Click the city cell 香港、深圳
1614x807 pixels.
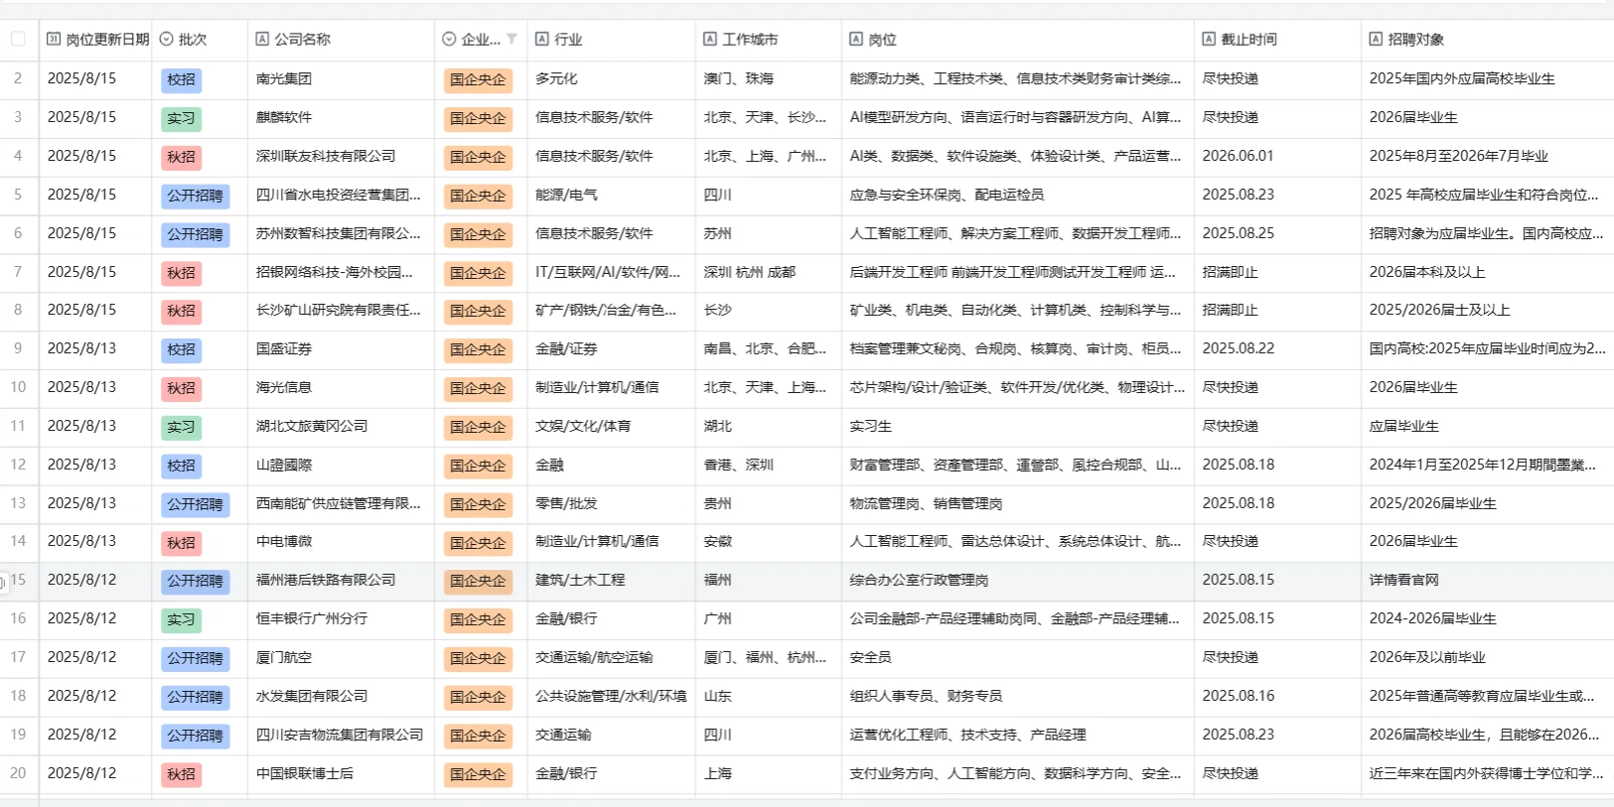[x=769, y=466]
